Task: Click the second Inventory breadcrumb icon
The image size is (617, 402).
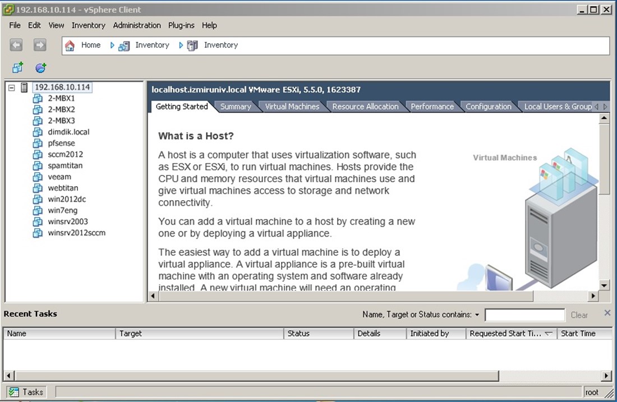Action: pyautogui.click(x=192, y=46)
